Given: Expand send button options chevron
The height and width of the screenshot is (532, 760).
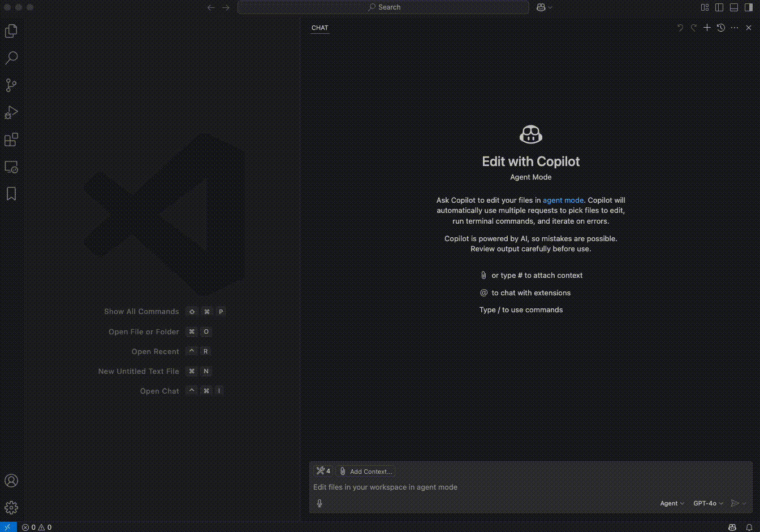Looking at the screenshot, I should point(745,503).
